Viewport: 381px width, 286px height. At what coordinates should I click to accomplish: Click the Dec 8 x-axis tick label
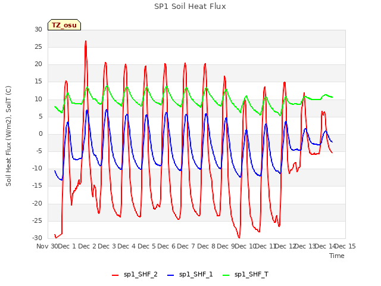point(207,246)
